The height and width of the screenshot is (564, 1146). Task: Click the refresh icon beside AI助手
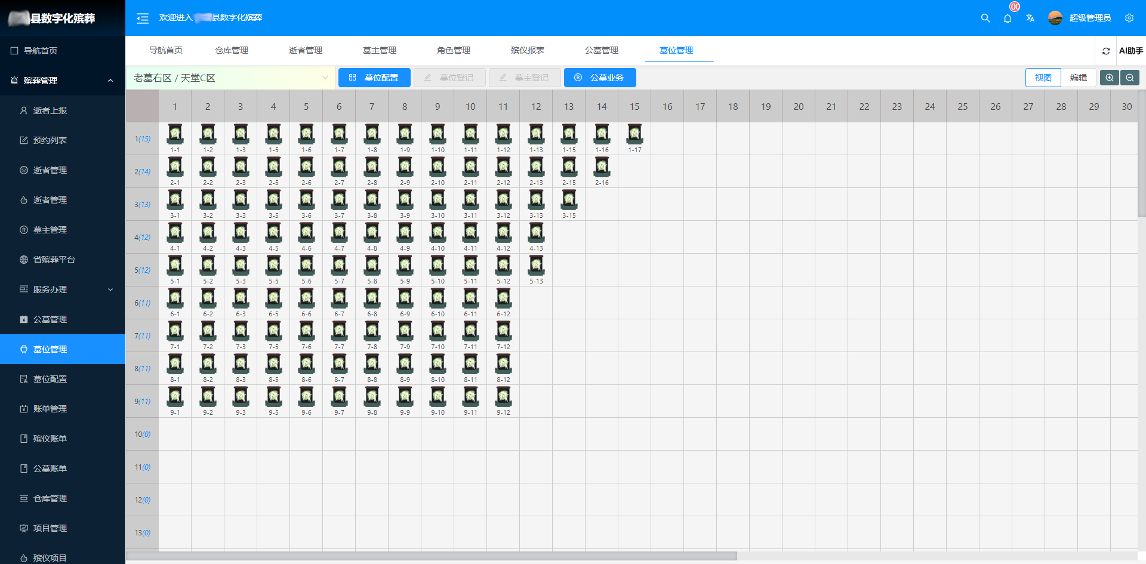tap(1105, 51)
